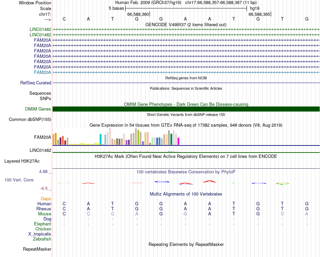Click the Window Position label
The image size is (320, 257).
coord(35,3)
